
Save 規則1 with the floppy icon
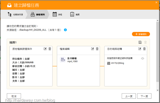pos(140,42)
